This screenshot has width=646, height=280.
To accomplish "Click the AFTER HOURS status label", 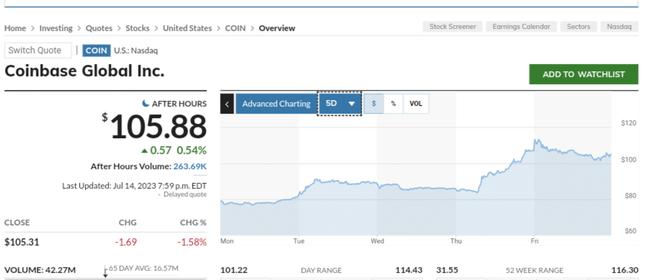I will [179, 104].
